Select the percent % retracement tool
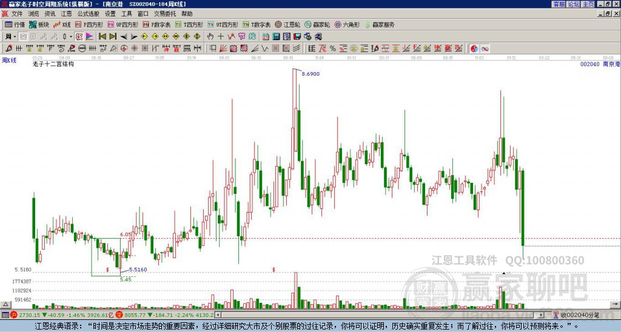Image resolution: width=621 pixels, height=332 pixels. pos(333,48)
